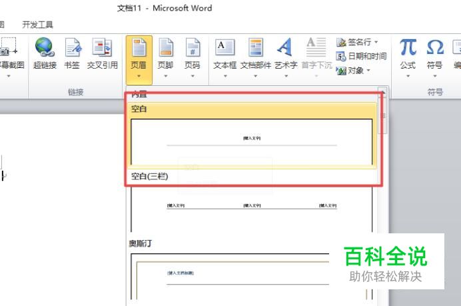Image resolution: width=461 pixels, height=306 pixels.
Task: Select the 艺术字 WordArt icon
Action: click(285, 47)
